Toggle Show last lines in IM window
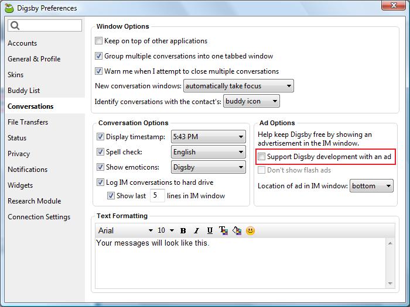The width and height of the screenshot is (410, 307). point(111,195)
